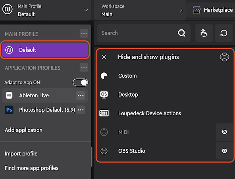Open the Application Profiles options menu
235x179 pixels.
coord(84,67)
